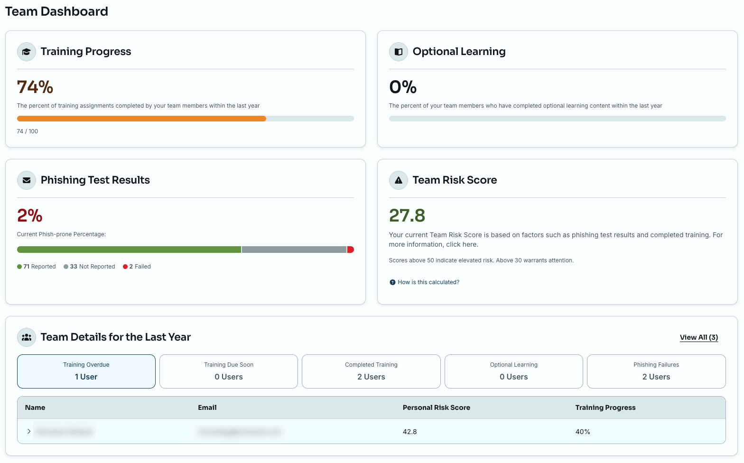This screenshot has height=463, width=744.
Task: Click the Email column header
Action: click(207, 407)
